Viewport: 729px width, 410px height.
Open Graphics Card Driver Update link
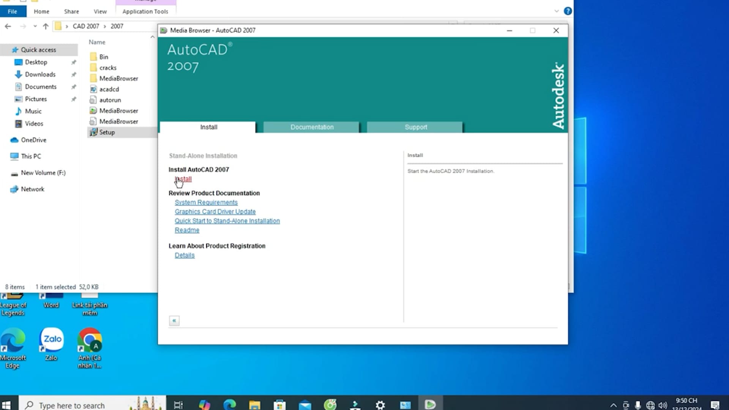(x=215, y=211)
